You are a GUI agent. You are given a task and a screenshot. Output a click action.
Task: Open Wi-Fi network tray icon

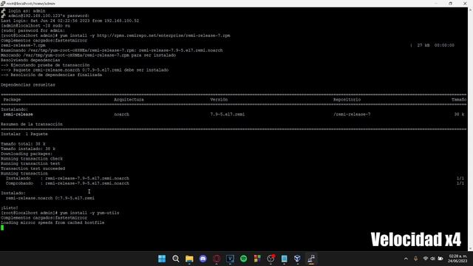pos(426,259)
